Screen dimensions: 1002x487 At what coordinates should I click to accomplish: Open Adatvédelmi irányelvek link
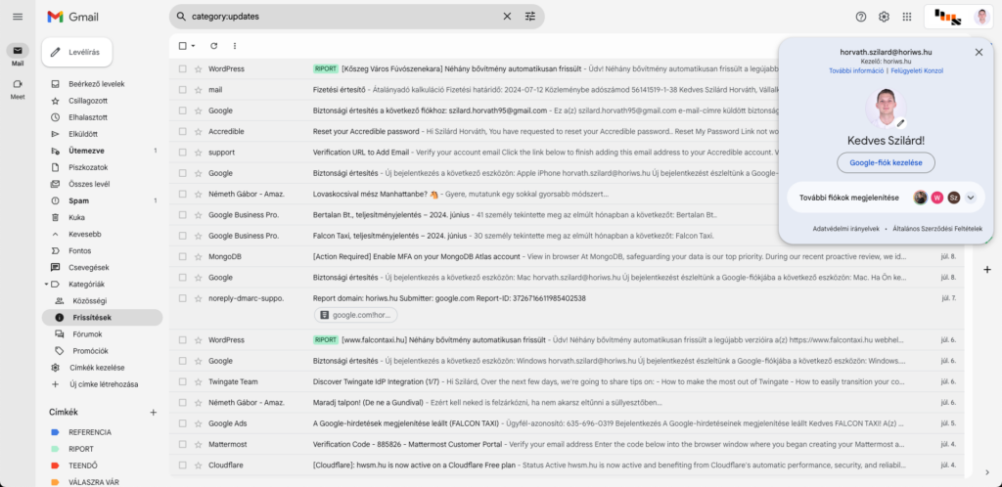[846, 229]
